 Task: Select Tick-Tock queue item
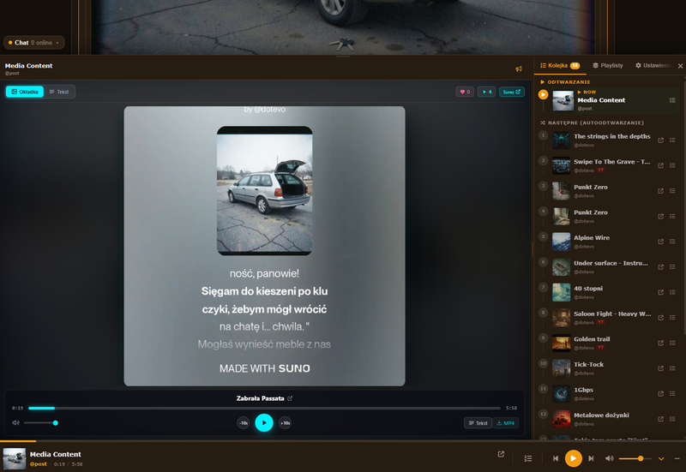click(609, 368)
